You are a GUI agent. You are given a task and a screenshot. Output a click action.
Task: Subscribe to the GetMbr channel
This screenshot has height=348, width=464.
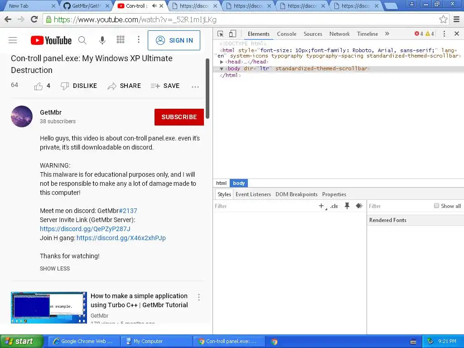pyautogui.click(x=179, y=117)
